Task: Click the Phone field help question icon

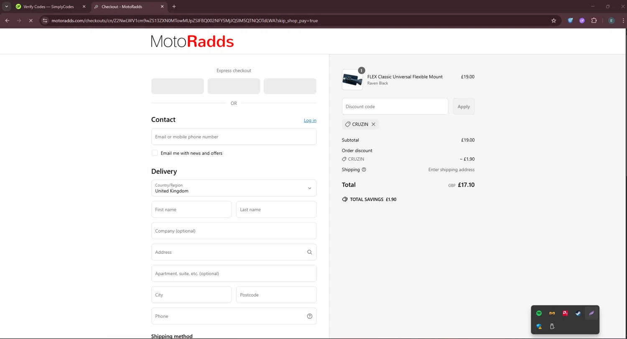Action: [310, 316]
